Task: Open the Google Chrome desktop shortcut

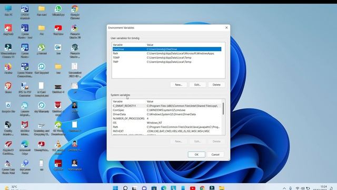Action: pos(75,12)
